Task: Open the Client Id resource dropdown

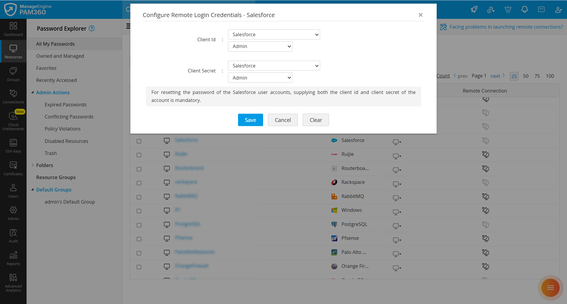Action: [x=274, y=34]
